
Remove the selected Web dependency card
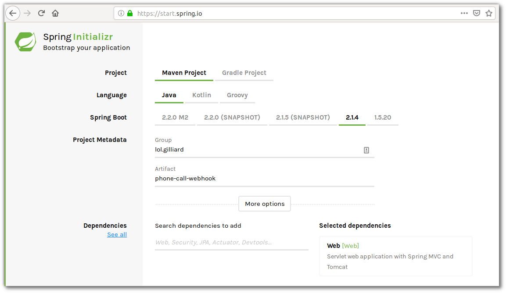click(x=395, y=256)
